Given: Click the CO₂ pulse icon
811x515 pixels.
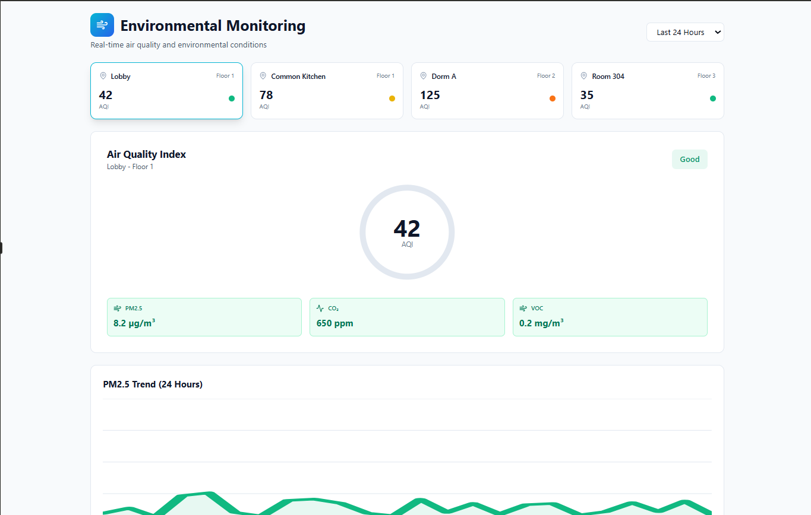Looking at the screenshot, I should click(320, 309).
